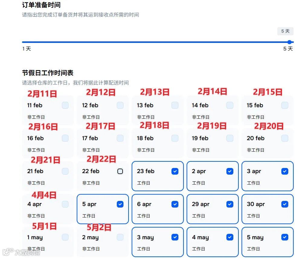This screenshot has width=307, height=258.
Task: Click the '4 may' date label
Action: click(x=200, y=237)
